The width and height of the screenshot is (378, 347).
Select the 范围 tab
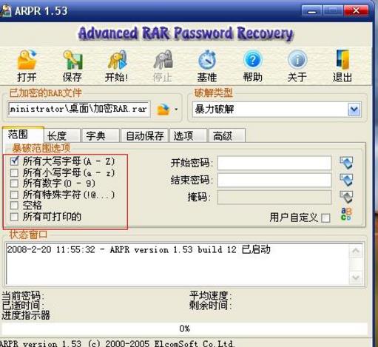(x=23, y=135)
